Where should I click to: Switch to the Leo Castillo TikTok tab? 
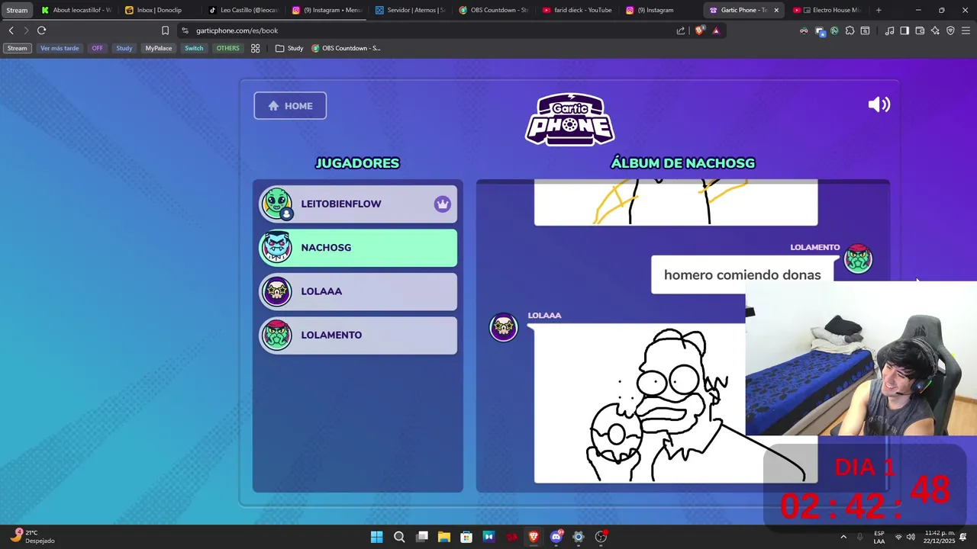[243, 10]
